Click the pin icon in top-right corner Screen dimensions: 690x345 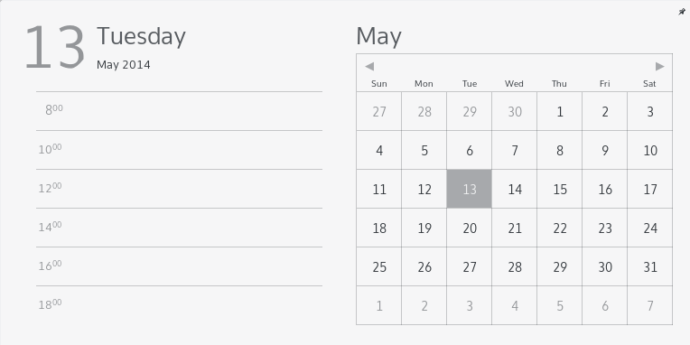coord(682,12)
